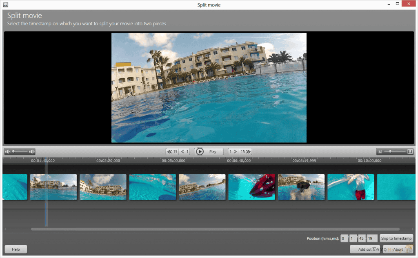
Task: Click the Abort button
Action: (398, 249)
